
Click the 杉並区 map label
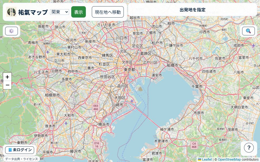[104, 64]
